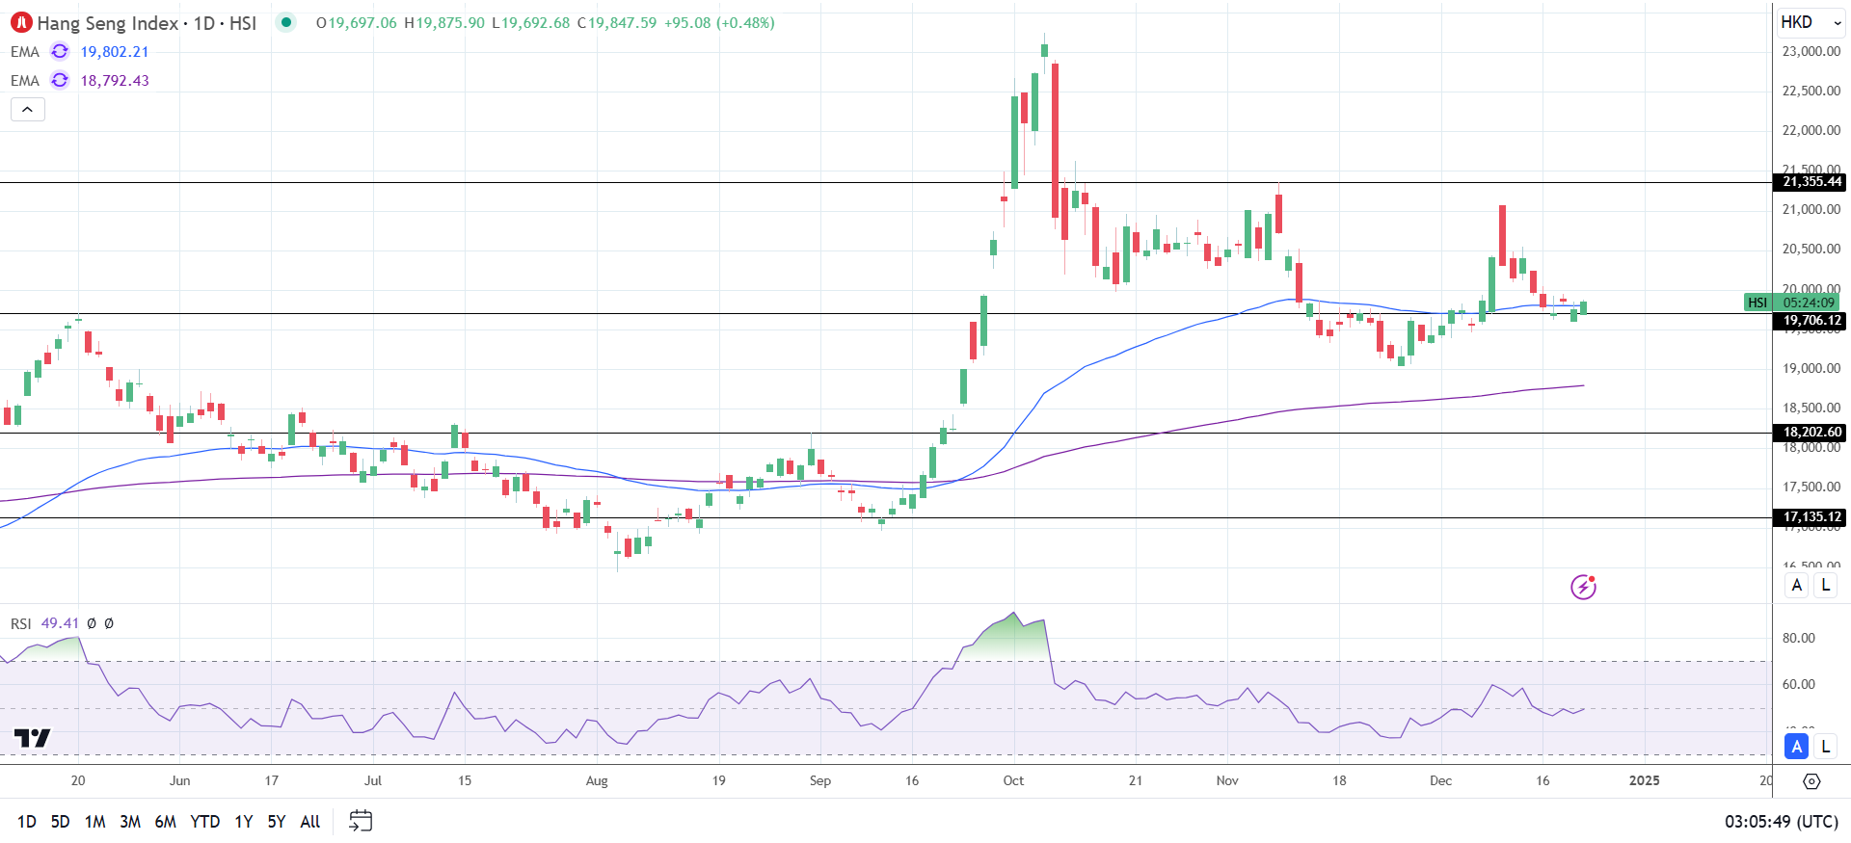Click the 18,202.60 horizontal line price label

tap(1810, 433)
